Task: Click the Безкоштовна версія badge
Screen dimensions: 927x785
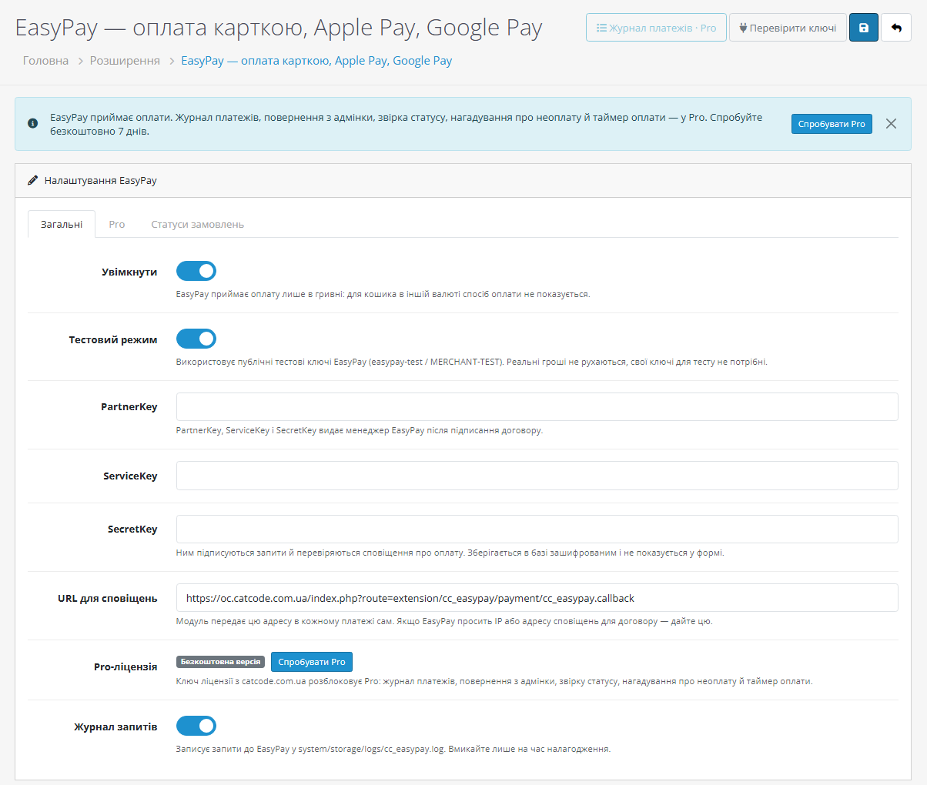Action: coord(221,662)
